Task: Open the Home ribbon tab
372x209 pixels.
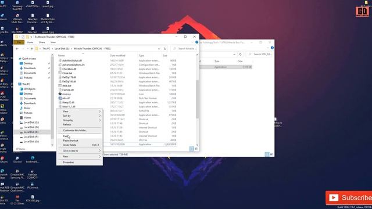Action: [x=30, y=42]
